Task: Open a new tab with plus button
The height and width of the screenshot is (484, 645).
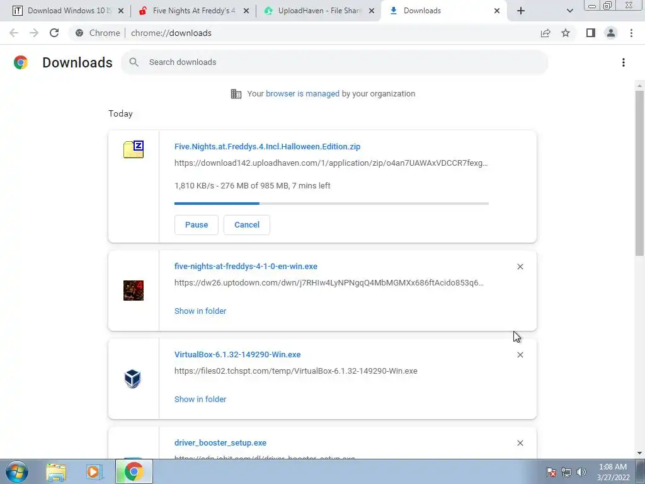Action: point(521,11)
